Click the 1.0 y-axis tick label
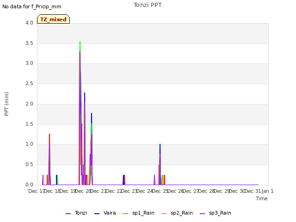Image resolution: width=296 pixels, height=222 pixels. coord(29,144)
